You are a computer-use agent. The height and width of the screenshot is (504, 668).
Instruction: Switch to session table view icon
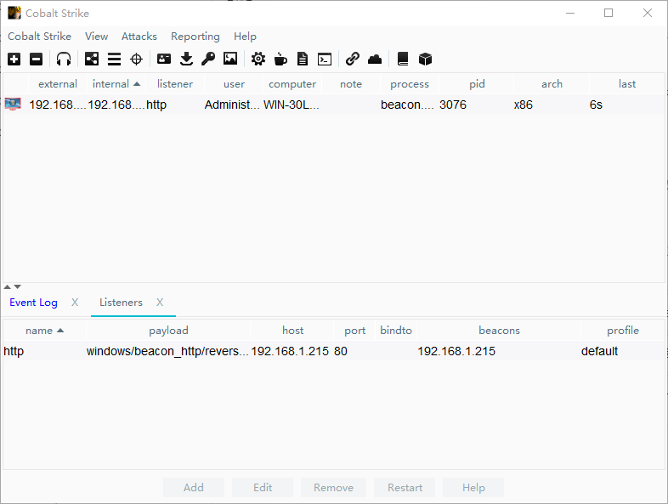click(114, 59)
